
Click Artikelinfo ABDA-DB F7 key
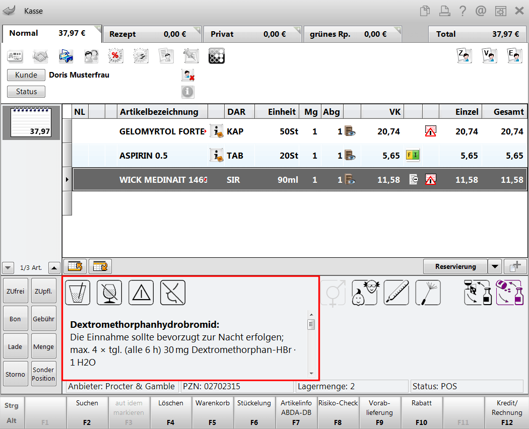click(x=296, y=412)
